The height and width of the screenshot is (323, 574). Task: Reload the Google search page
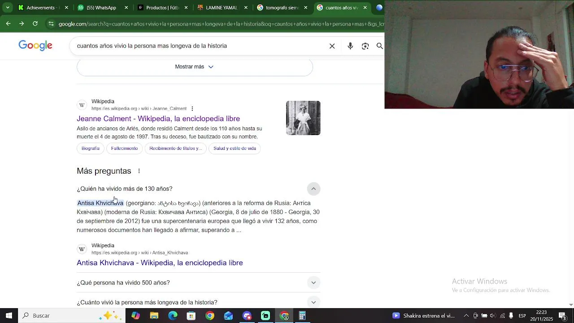tap(35, 23)
